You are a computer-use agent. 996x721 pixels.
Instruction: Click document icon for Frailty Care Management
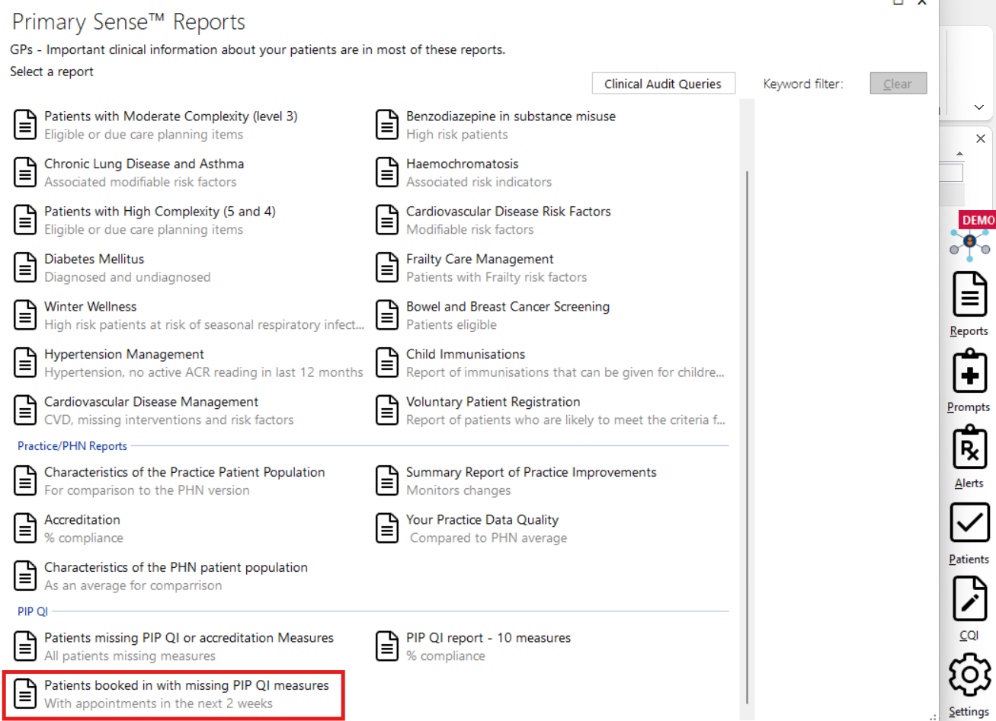pos(387,267)
